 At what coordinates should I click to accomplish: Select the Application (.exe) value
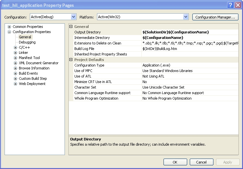[190, 65]
